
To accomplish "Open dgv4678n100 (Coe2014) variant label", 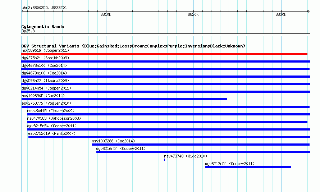I will point(44,65).
